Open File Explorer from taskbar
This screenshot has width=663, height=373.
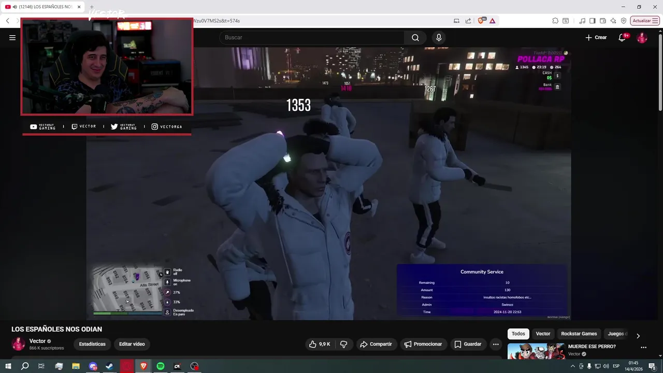tap(76, 366)
